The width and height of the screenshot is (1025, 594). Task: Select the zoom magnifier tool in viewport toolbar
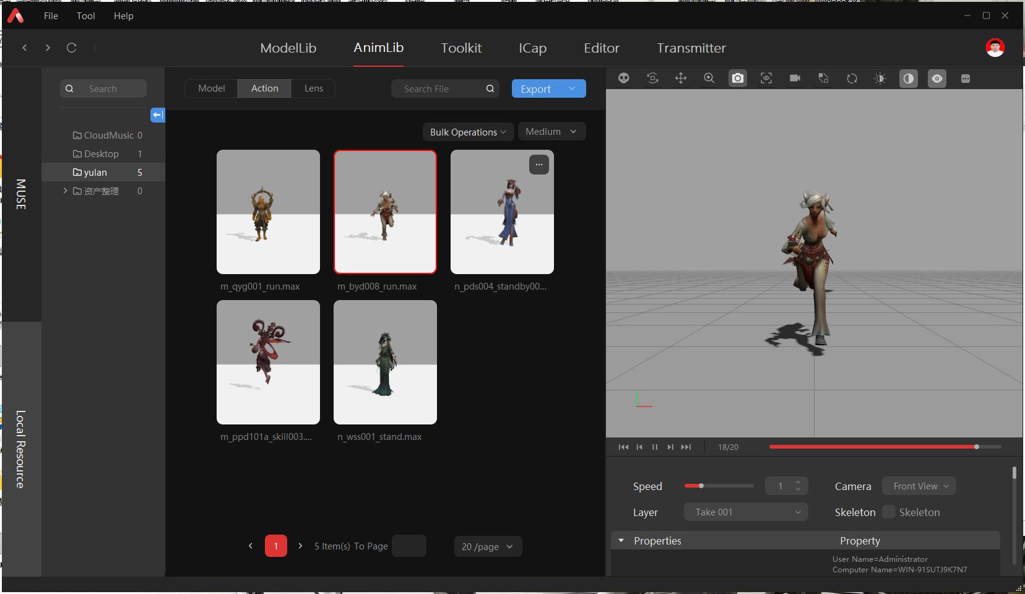[x=709, y=79]
